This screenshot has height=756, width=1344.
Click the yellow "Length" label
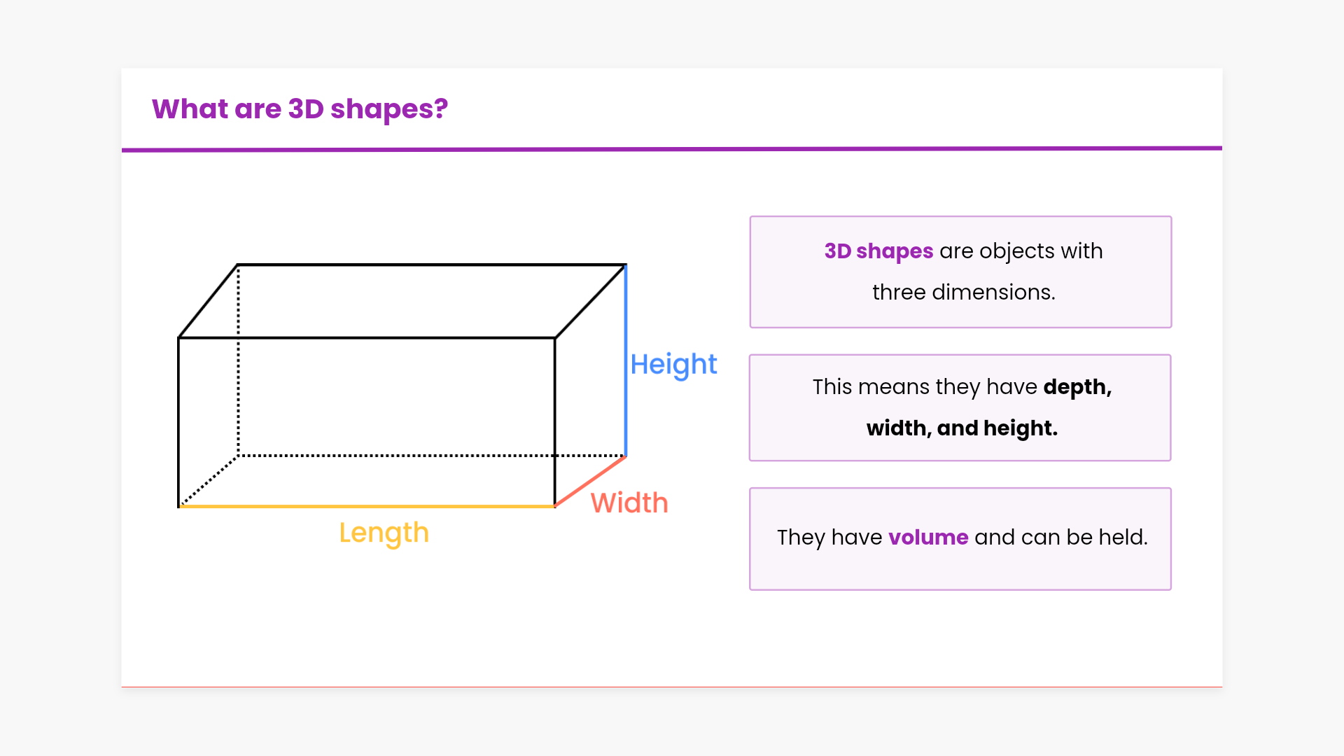click(x=384, y=533)
